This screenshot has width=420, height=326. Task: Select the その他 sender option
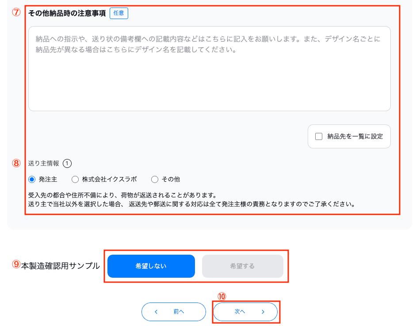pos(155,179)
